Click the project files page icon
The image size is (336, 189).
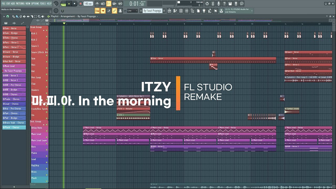click(x=198, y=11)
